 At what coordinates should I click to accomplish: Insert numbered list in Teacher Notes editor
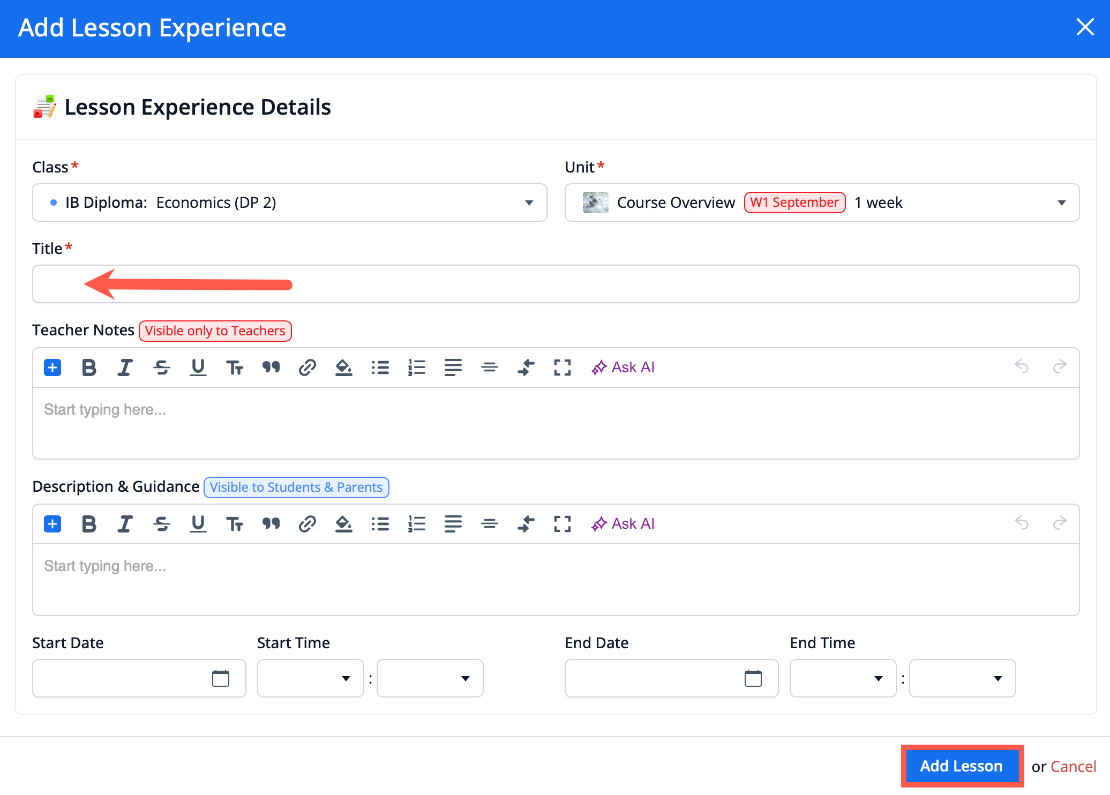click(x=416, y=367)
